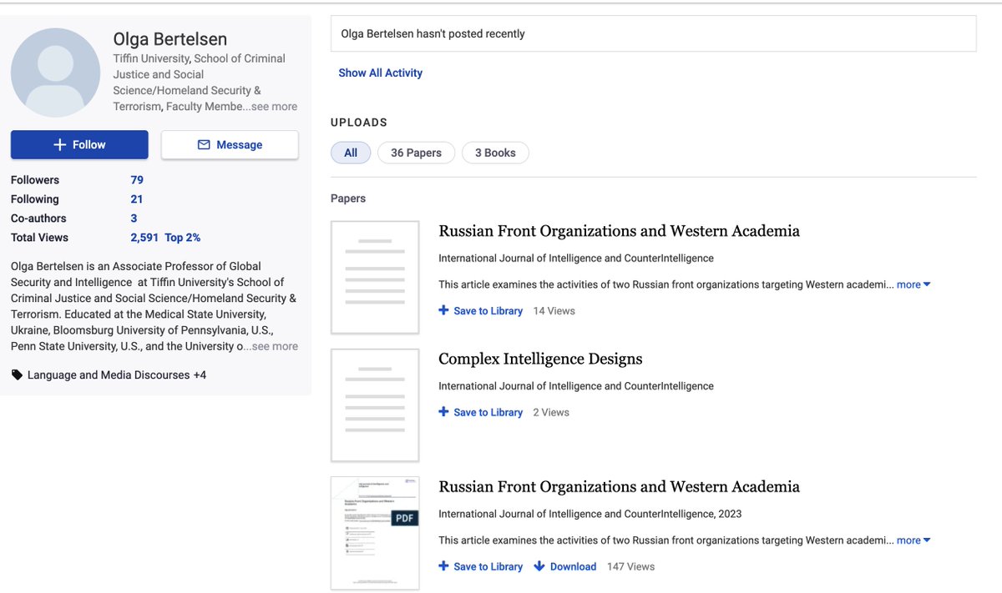The width and height of the screenshot is (1002, 593).
Task: Expand the 2023 paper's abstract with 'more'
Action: [913, 540]
